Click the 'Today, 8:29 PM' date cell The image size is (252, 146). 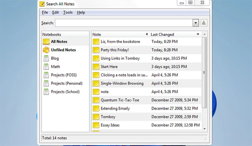tap(164, 42)
